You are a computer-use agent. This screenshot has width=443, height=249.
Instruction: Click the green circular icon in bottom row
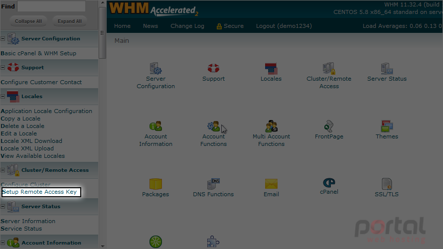pyautogui.click(x=155, y=242)
